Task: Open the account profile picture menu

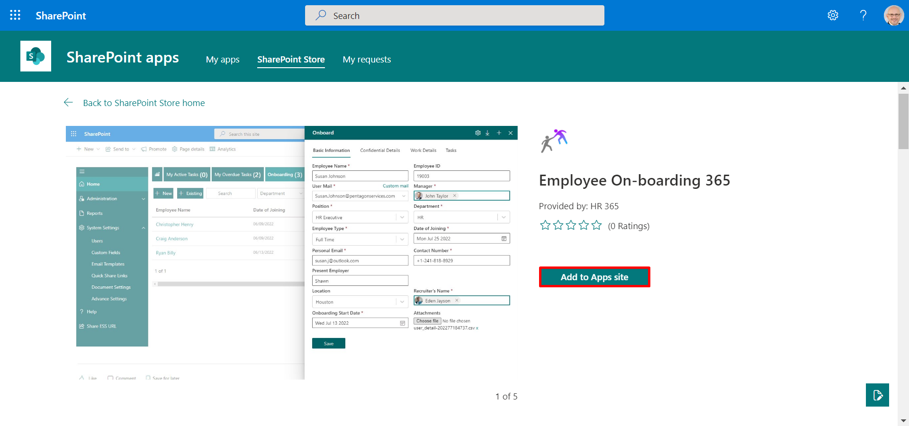Action: click(894, 15)
